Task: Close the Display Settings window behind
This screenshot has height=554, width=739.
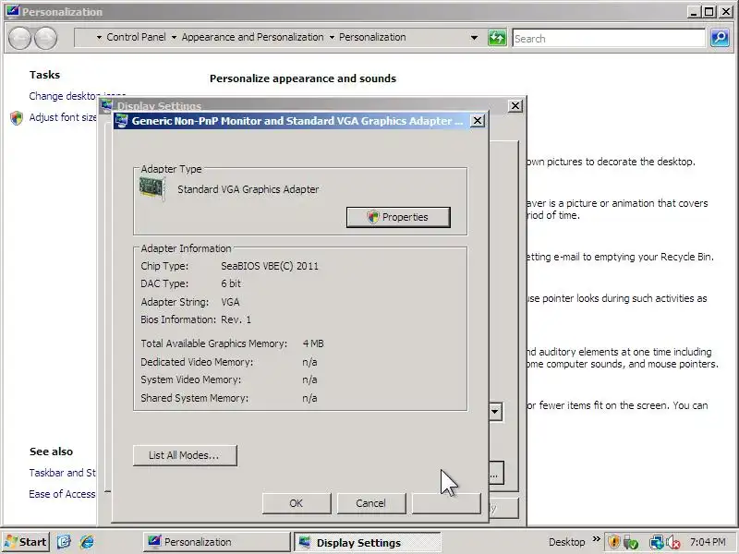Action: click(x=515, y=106)
